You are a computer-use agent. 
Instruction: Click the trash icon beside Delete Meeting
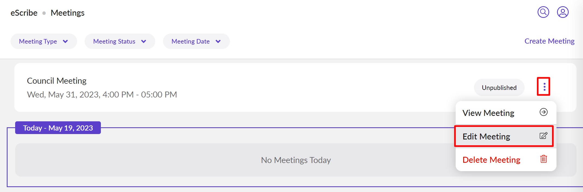544,160
